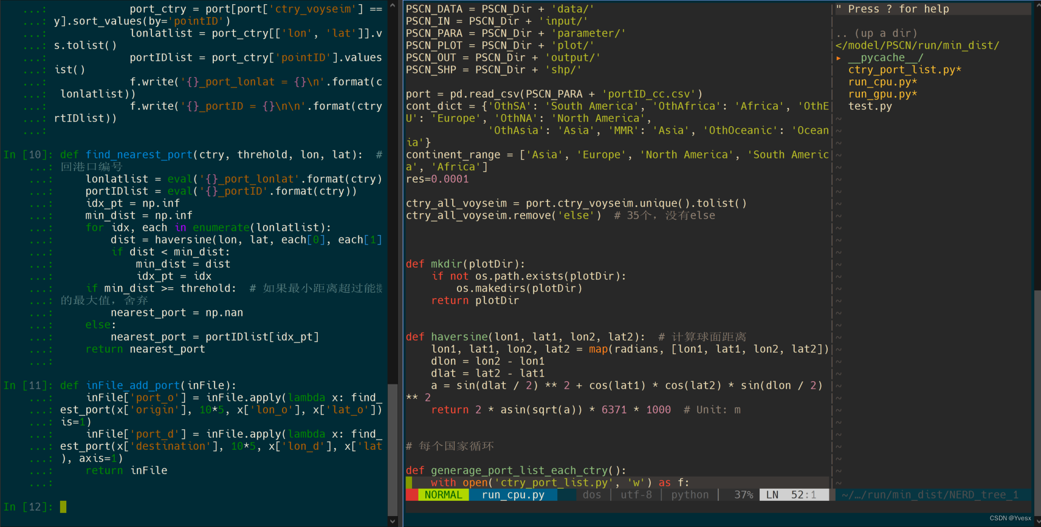Image resolution: width=1041 pixels, height=527 pixels.
Task: Click the NORMAL mode indicator in statusline
Action: (444, 495)
